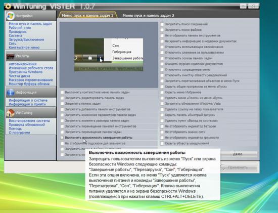Check Запретить перемещение панелей инструментов
This screenshot has width=278, height=213.
coord(62,126)
